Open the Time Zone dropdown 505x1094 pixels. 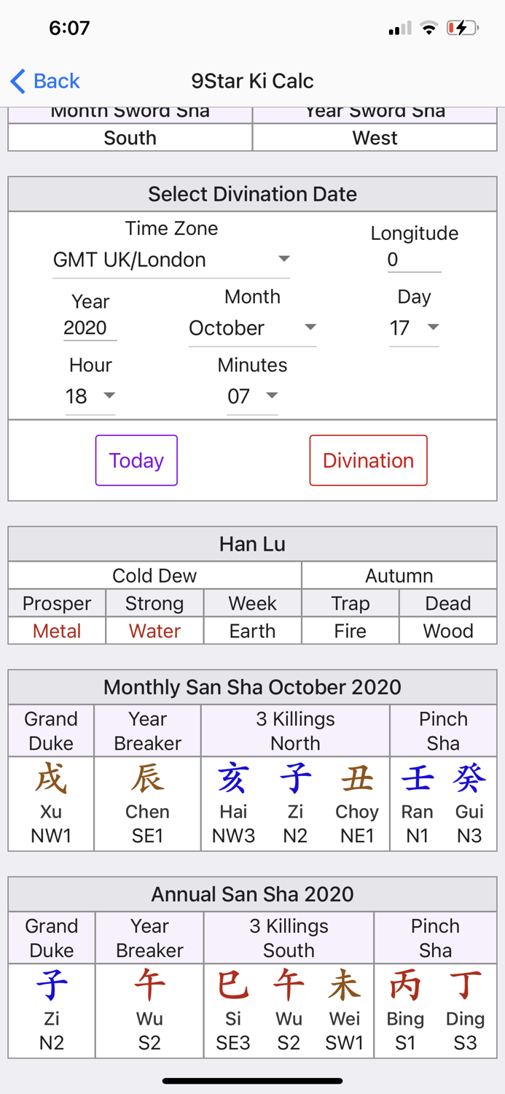tap(171, 259)
